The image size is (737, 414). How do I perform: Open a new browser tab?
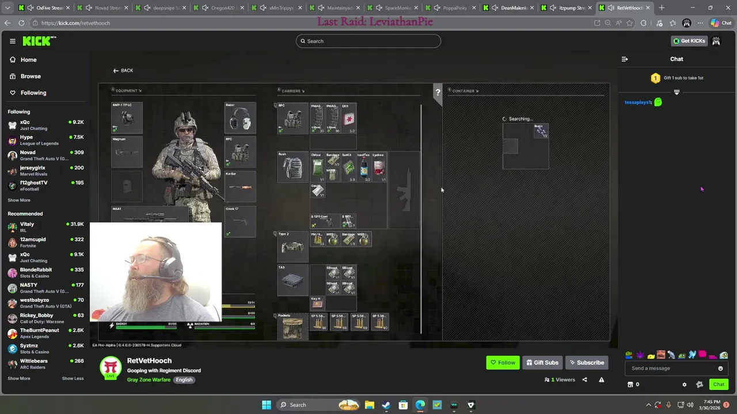tap(662, 8)
